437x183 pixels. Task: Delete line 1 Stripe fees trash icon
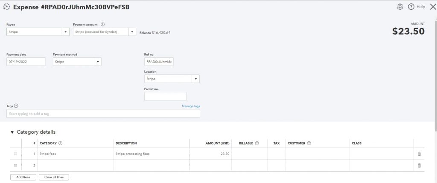click(419, 154)
